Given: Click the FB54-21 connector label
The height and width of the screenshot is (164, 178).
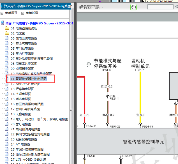Looking at the screenshot, I should (127, 156).
